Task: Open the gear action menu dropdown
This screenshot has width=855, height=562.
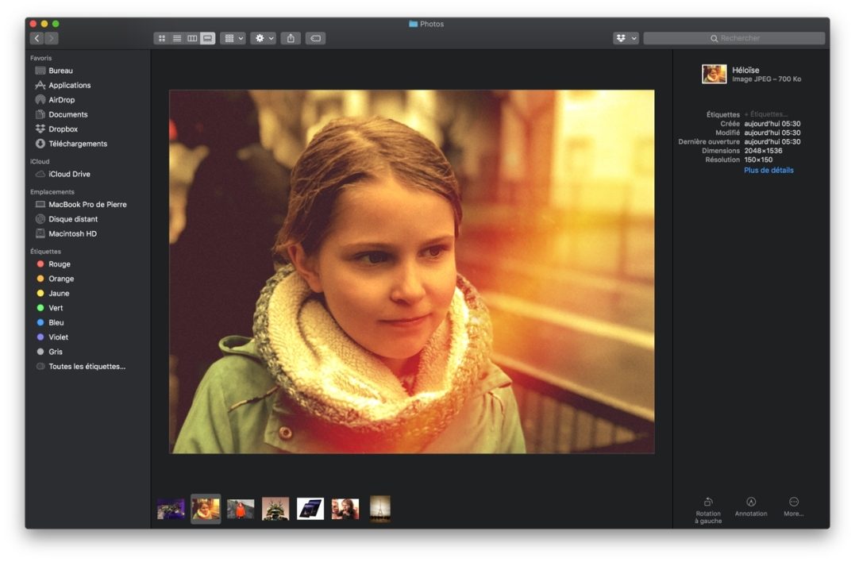Action: pos(263,38)
